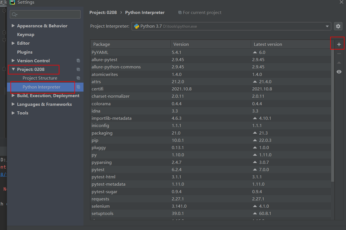This screenshot has height=230, width=346.
Task: Collapse the Project: 0208 section
Action: [x=13, y=69]
